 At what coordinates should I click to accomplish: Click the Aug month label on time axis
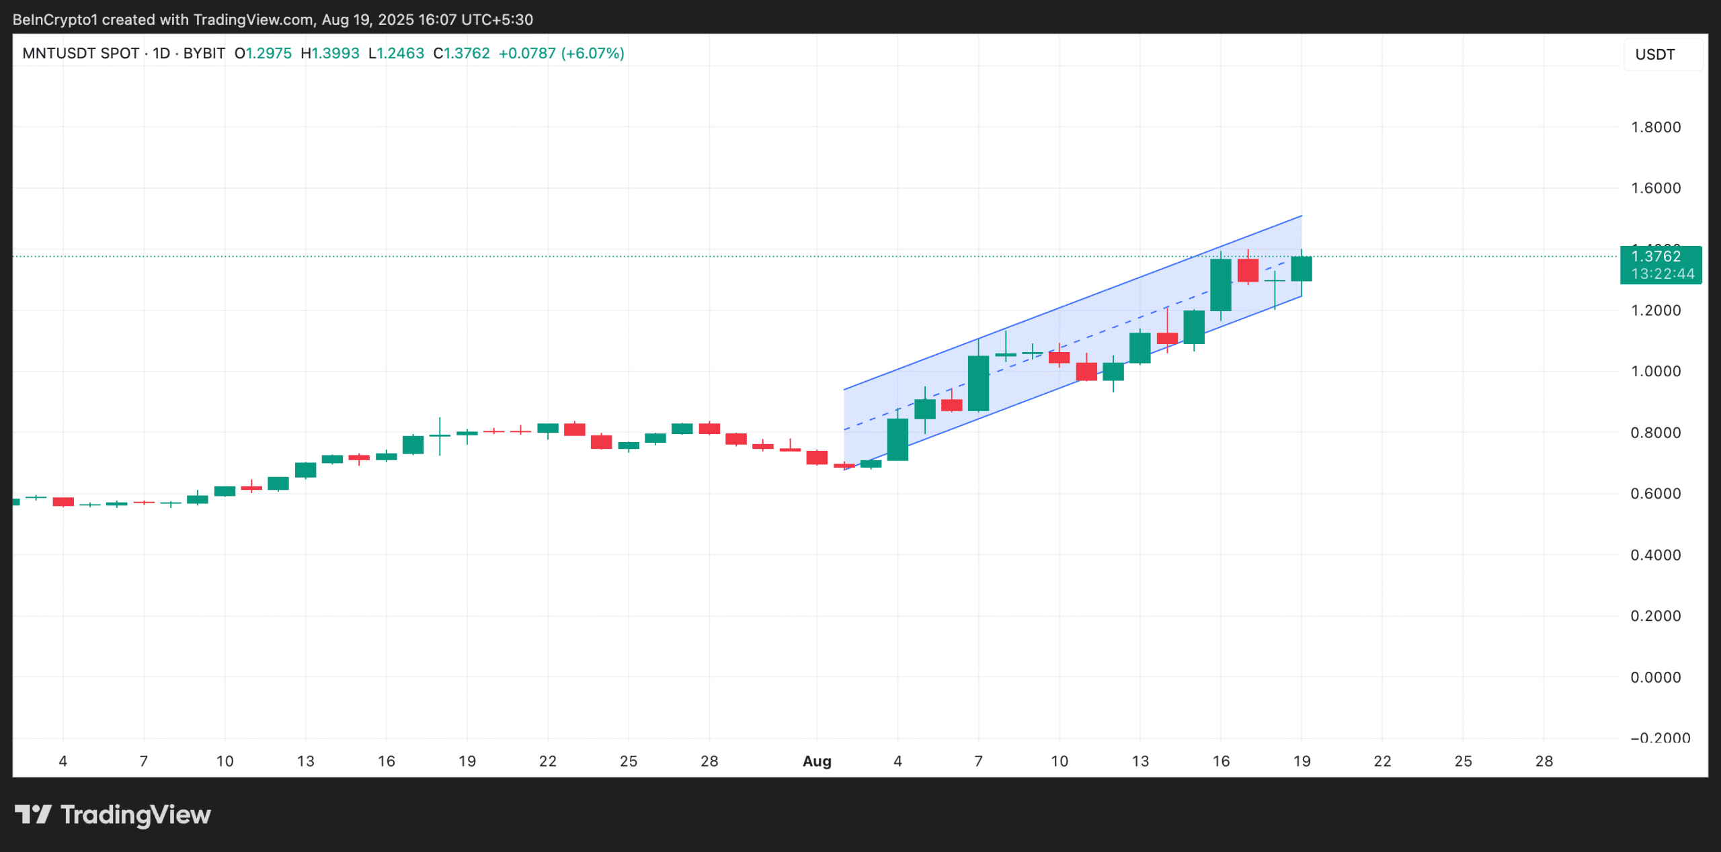[817, 761]
